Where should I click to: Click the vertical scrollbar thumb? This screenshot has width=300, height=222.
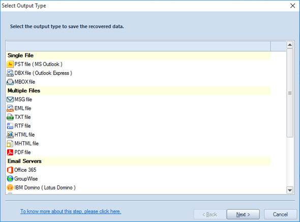(x=290, y=93)
